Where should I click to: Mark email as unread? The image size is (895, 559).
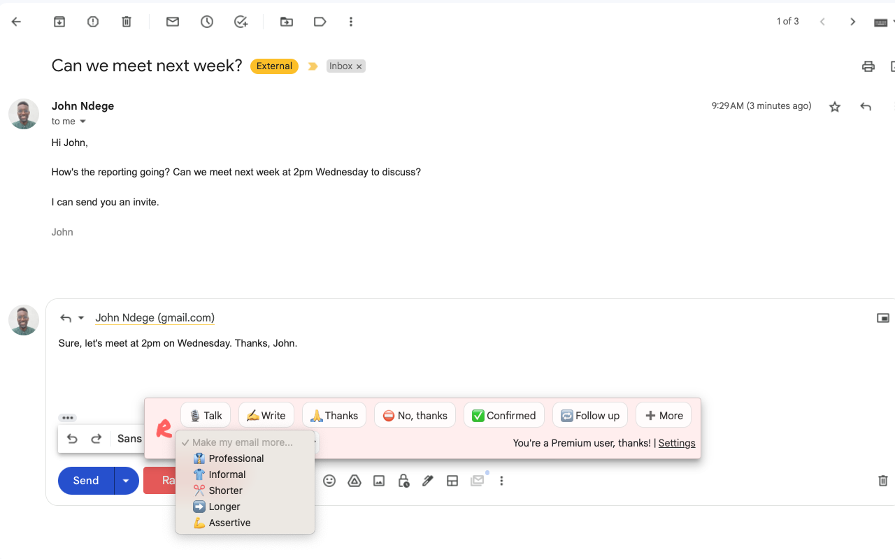tap(173, 22)
